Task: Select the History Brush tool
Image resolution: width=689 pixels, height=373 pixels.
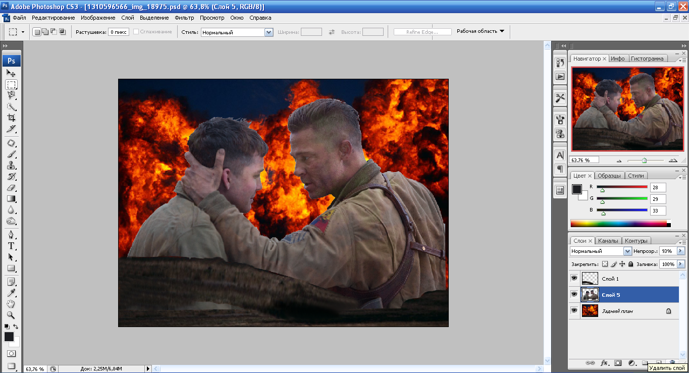Action: (11, 177)
